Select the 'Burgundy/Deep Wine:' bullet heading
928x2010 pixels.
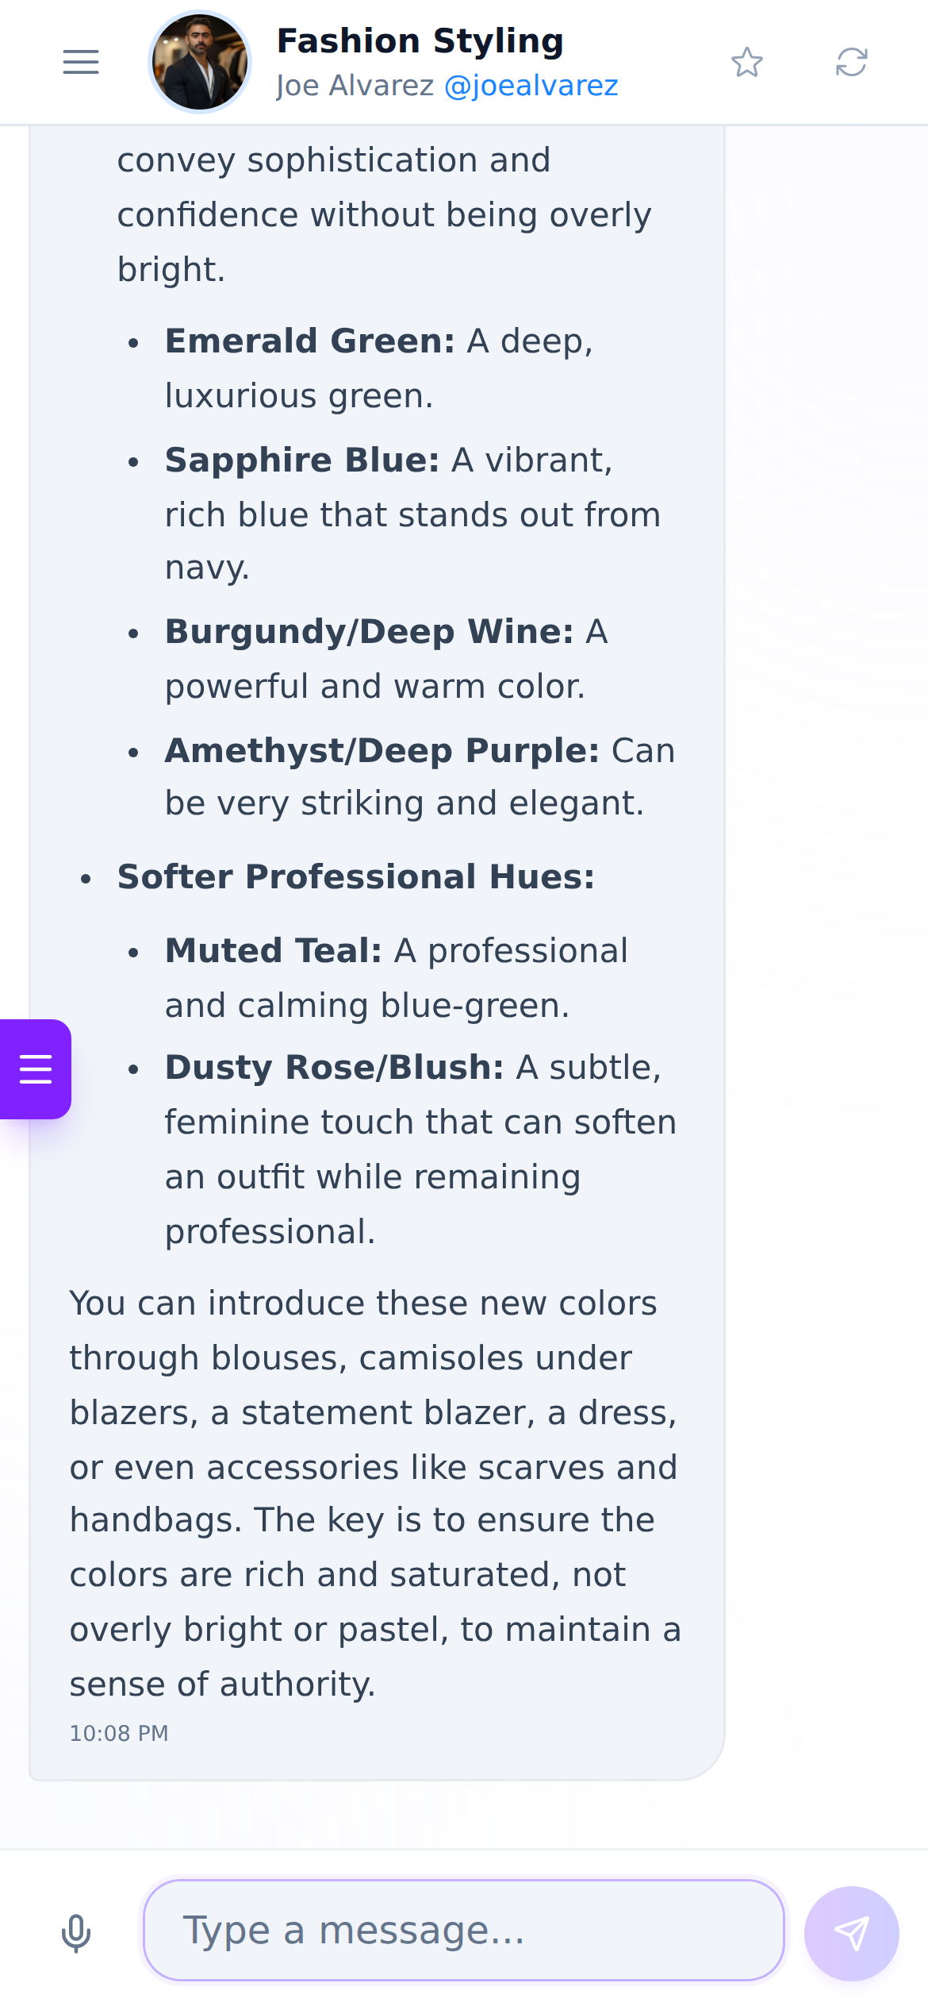(370, 632)
